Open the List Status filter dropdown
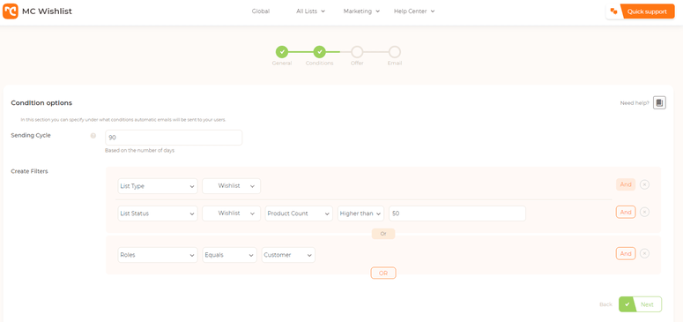683x322 pixels. (x=158, y=213)
